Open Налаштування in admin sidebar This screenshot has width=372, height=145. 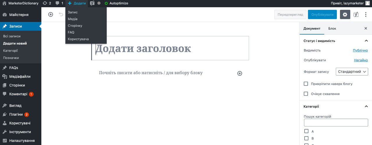tap(21, 141)
